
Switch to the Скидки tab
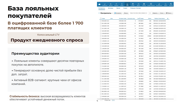[x=125, y=8]
